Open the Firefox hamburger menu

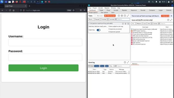[85, 10]
